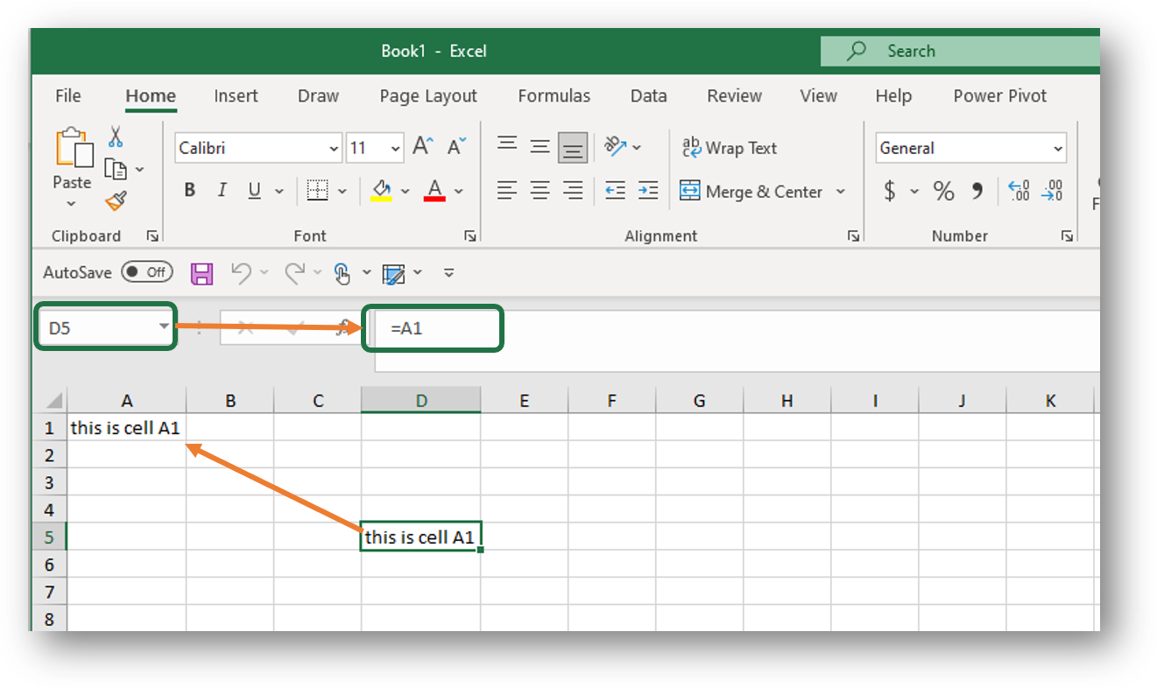The width and height of the screenshot is (1157, 688).
Task: Open the General number format dropdown
Action: pos(1057,147)
